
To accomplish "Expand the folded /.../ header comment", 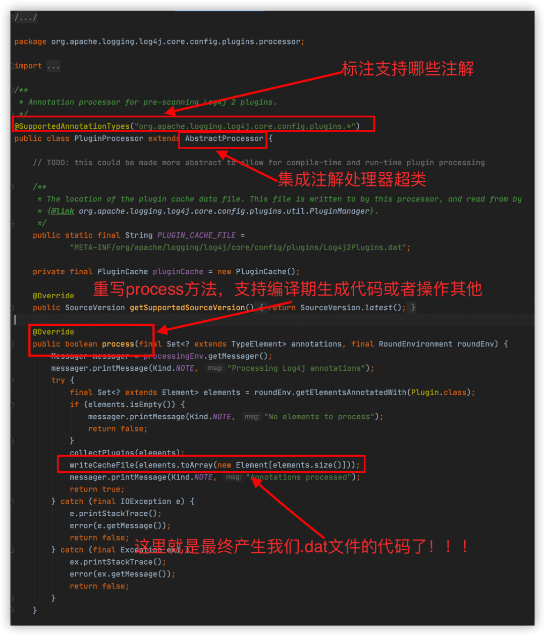I will (26, 18).
